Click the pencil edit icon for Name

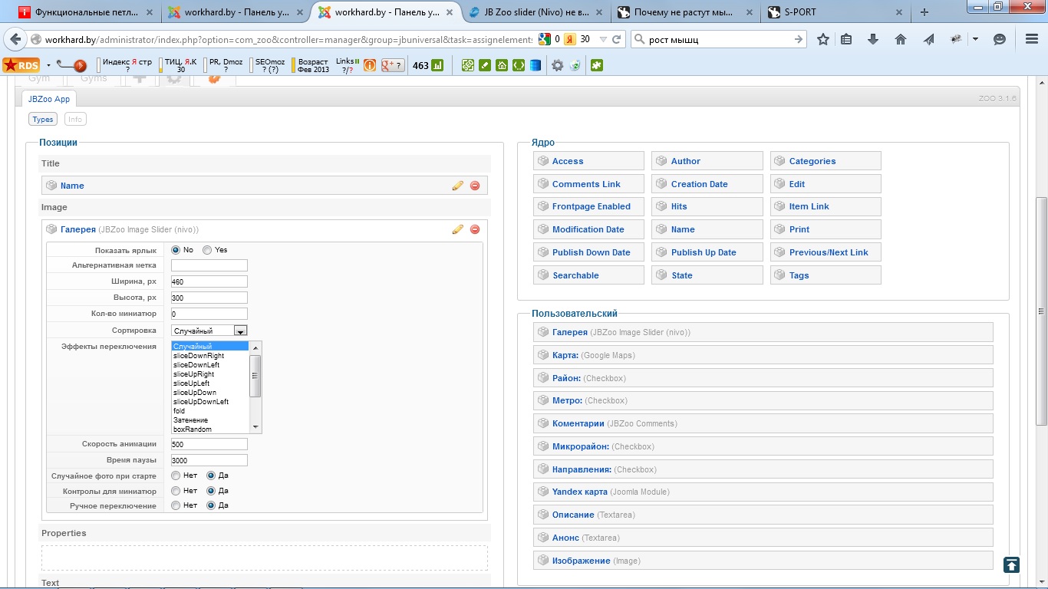[x=458, y=186]
